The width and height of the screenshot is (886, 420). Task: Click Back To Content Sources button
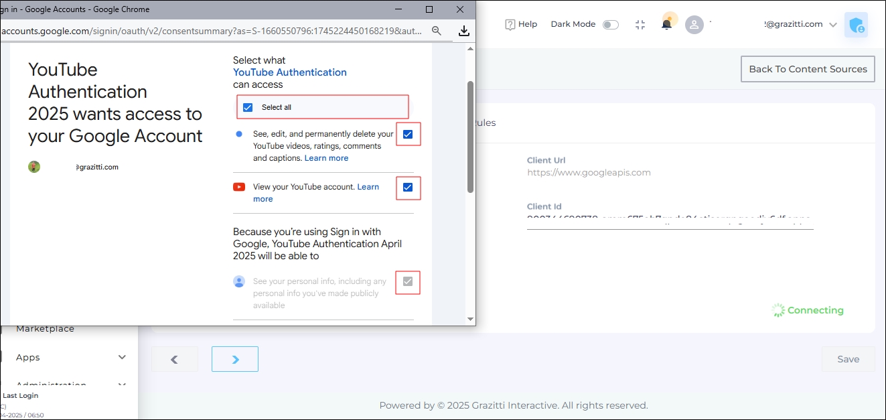[808, 69]
